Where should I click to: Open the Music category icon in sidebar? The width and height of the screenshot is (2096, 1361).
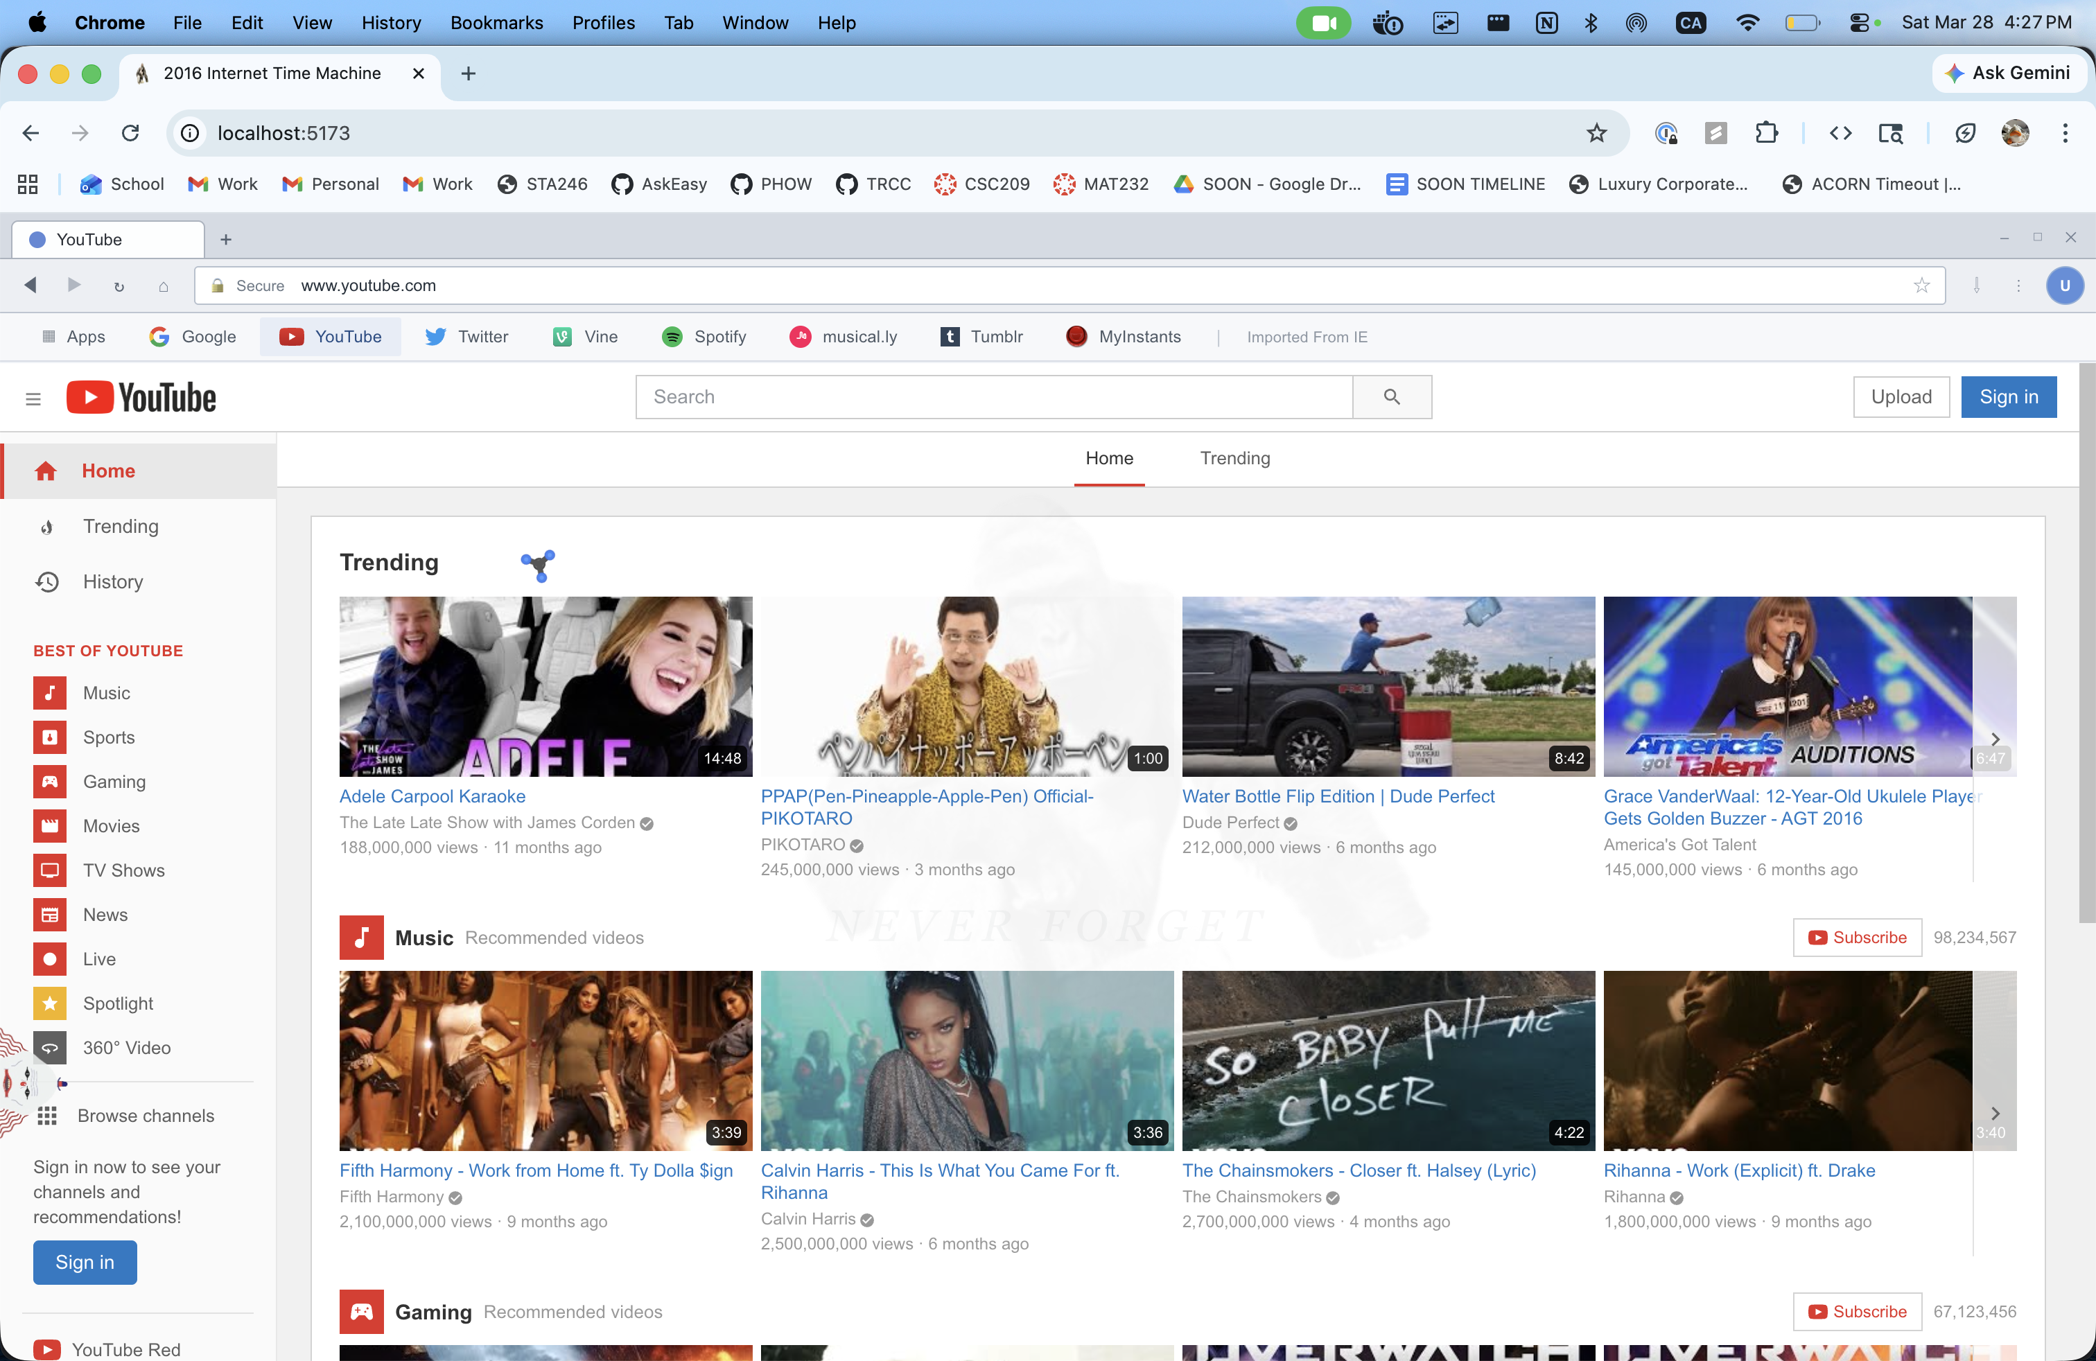(50, 693)
